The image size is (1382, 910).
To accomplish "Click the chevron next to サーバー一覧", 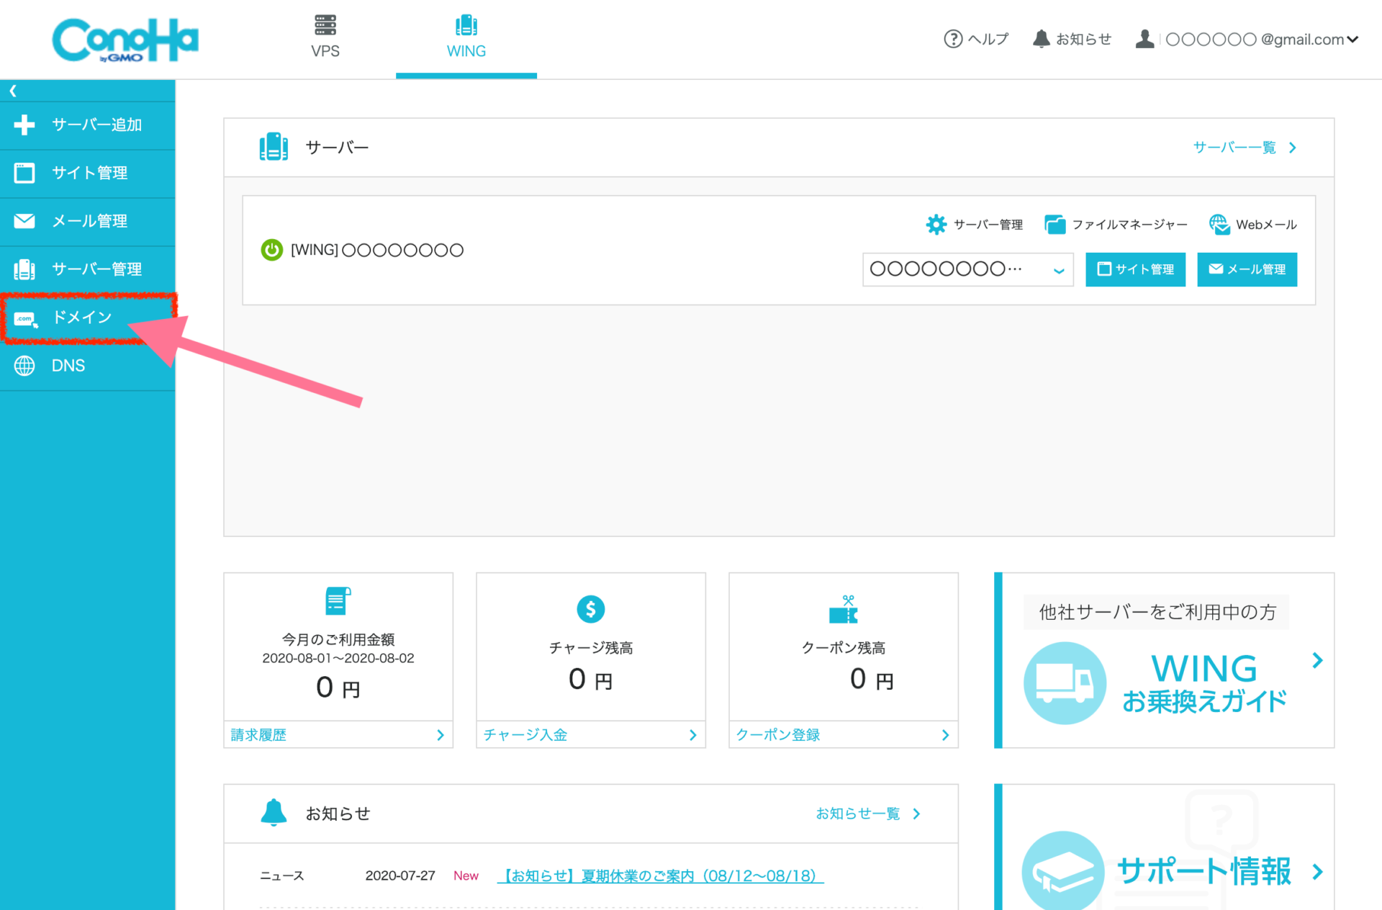I will point(1293,148).
